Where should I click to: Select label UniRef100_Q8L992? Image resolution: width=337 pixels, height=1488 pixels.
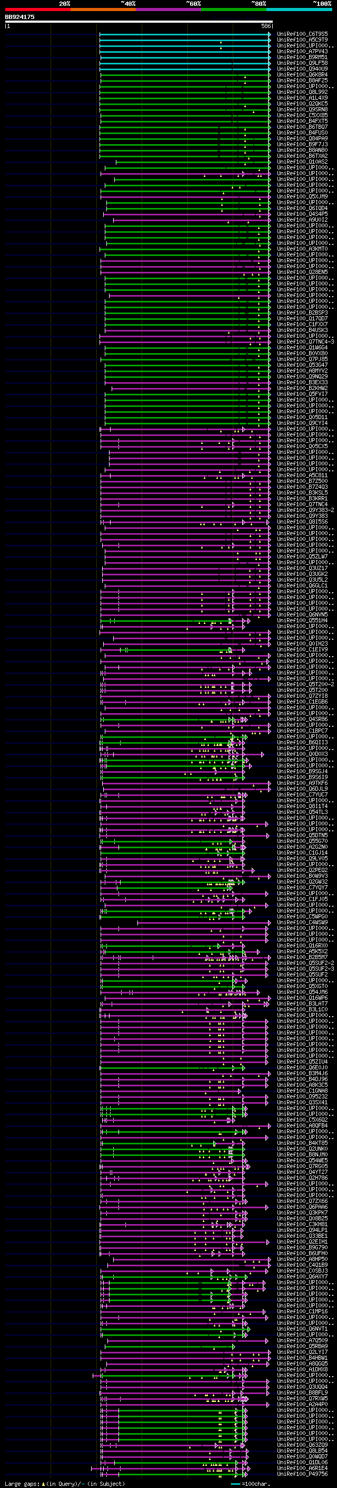tap(302, 92)
